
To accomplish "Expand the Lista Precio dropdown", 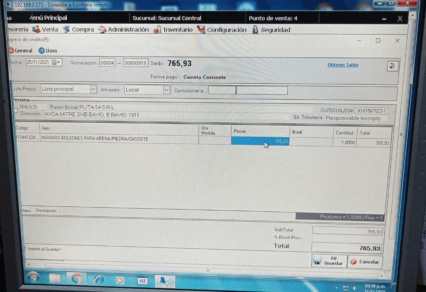I will tap(93, 89).
